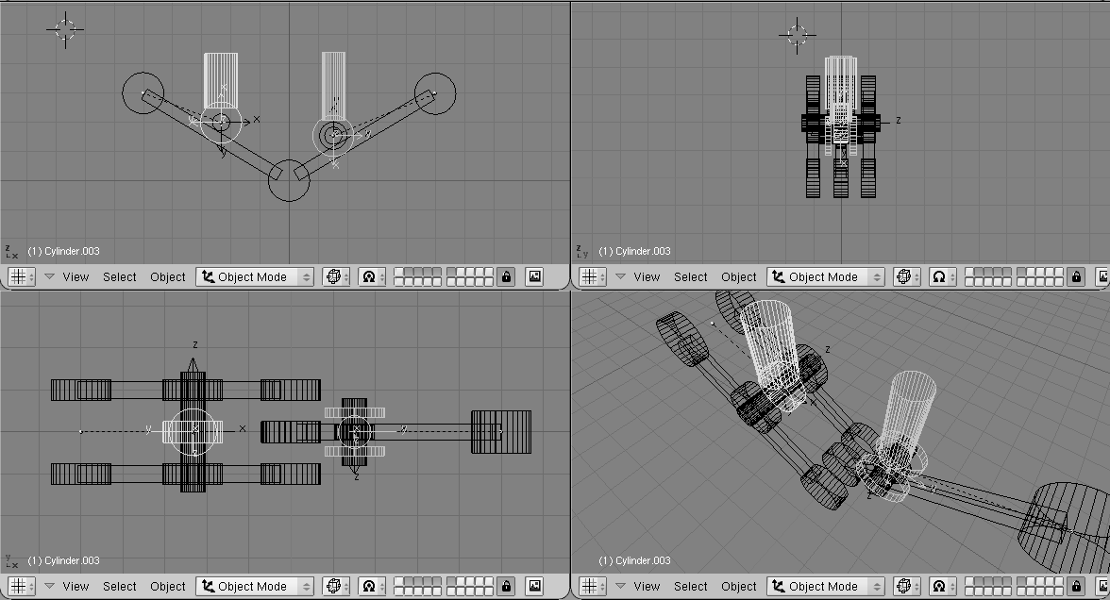Toggle layer 1 button in the perspective view header
The width and height of the screenshot is (1110, 600).
tap(970, 581)
